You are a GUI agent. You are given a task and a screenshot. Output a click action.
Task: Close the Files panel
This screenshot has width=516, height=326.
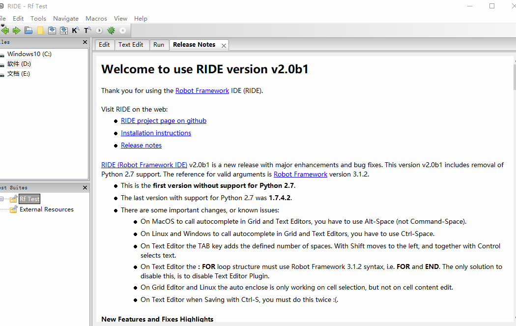coord(85,42)
